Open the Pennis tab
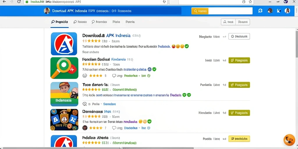This screenshot has height=149, width=298. 130,22
